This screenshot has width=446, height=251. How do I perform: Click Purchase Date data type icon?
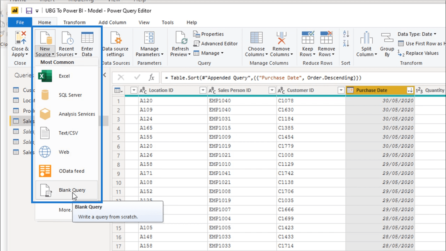350,90
